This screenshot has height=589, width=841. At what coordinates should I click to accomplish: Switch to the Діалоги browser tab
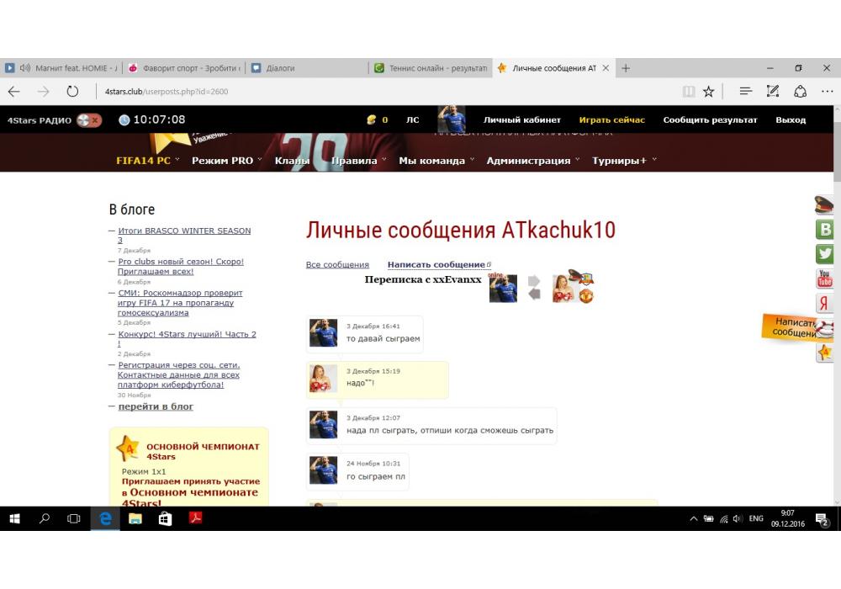[x=280, y=68]
